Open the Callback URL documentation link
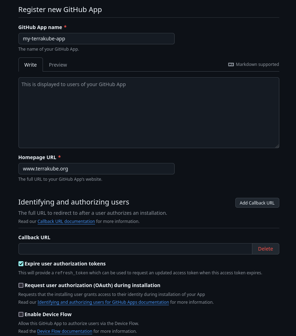Viewport: 296px width, 336px height. click(x=66, y=222)
